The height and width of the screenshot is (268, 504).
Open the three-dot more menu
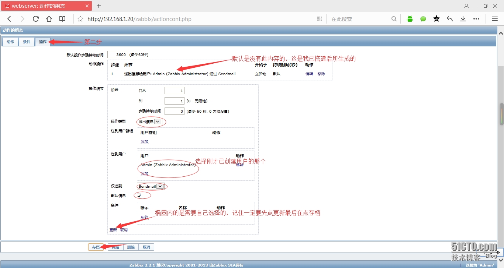tap(476, 19)
